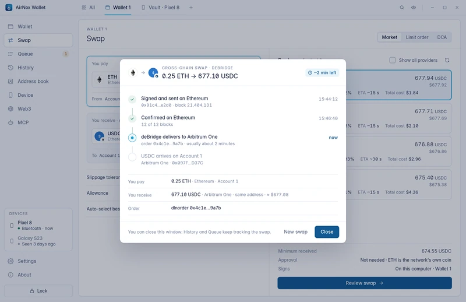This screenshot has height=302, width=466.
Task: Select the Galaxy S23 device
Action: click(x=38, y=241)
